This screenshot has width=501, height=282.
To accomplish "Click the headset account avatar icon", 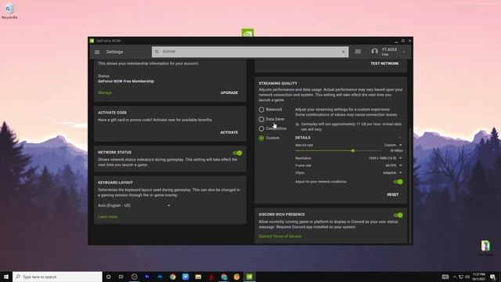I will pyautogui.click(x=374, y=51).
